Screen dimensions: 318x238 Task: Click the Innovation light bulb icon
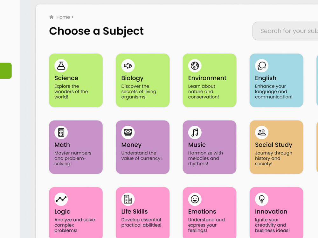(x=262, y=199)
